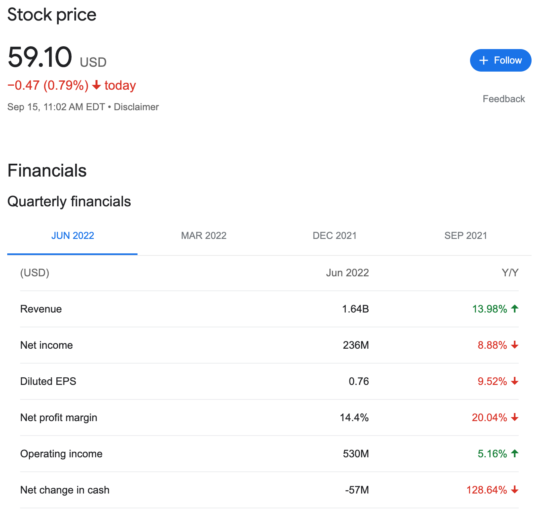Switch to the DEC 2021 tab
The width and height of the screenshot is (538, 510).
[x=335, y=236]
